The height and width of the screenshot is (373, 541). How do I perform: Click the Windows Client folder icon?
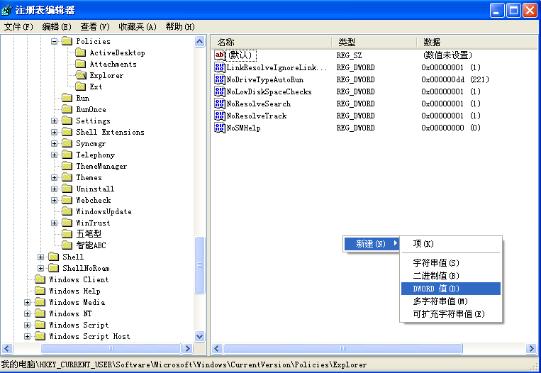pyautogui.click(x=40, y=279)
